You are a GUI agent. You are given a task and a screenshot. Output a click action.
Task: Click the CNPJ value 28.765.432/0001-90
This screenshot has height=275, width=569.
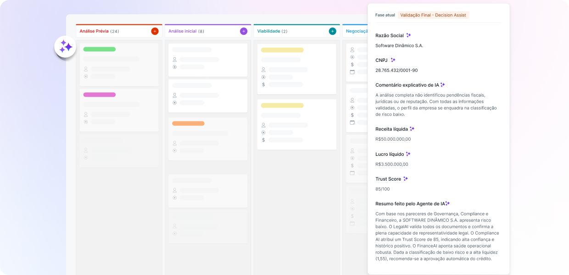click(396, 71)
